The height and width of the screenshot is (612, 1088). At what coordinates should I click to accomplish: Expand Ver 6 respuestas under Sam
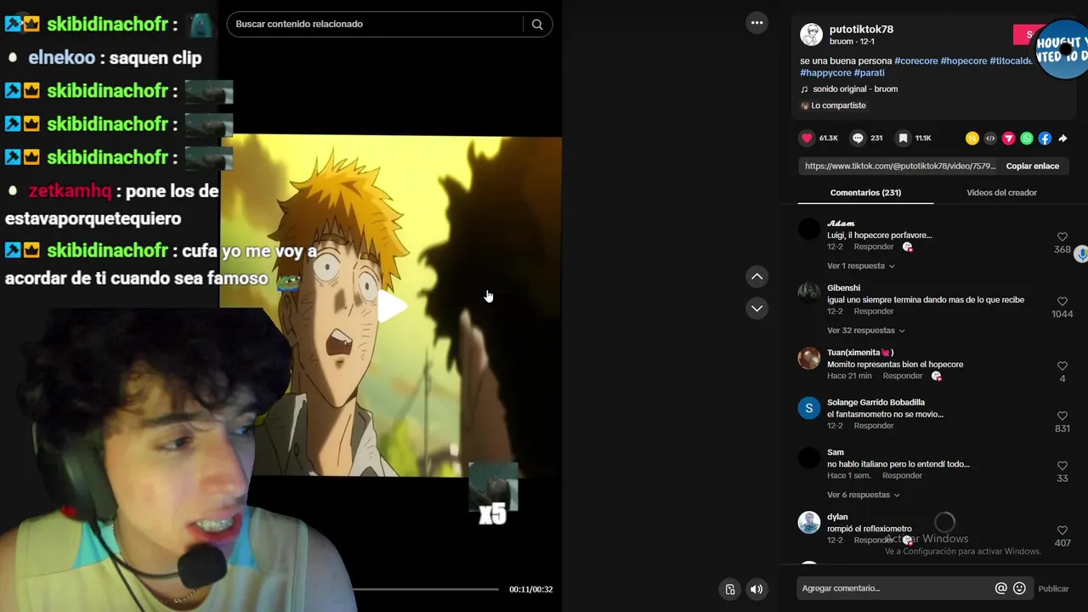coord(863,495)
